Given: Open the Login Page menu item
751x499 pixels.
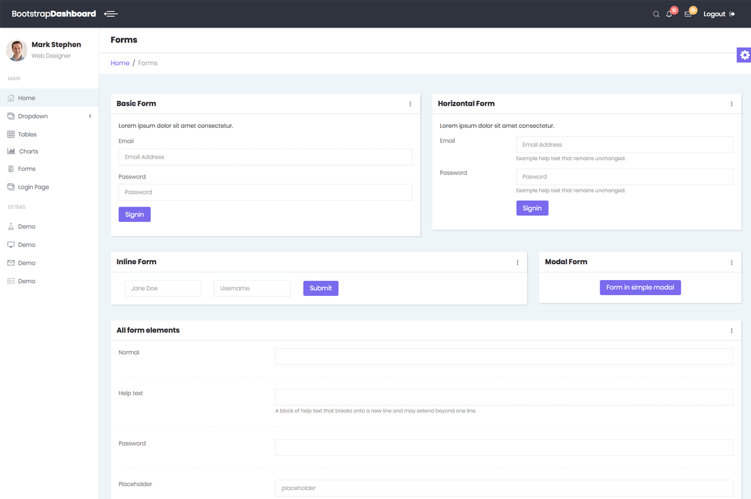Looking at the screenshot, I should tap(49, 187).
